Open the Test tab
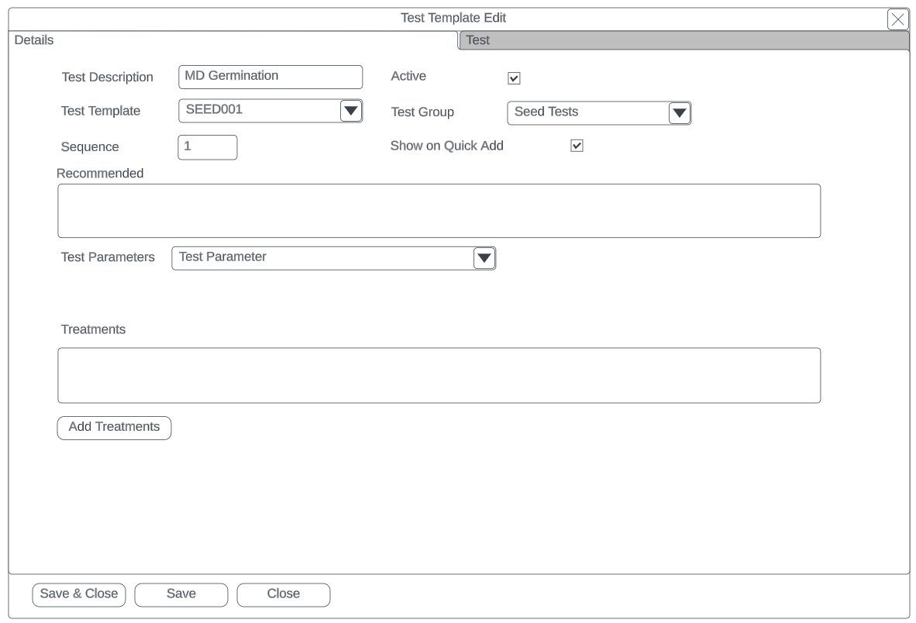The height and width of the screenshot is (623, 916). 684,40
